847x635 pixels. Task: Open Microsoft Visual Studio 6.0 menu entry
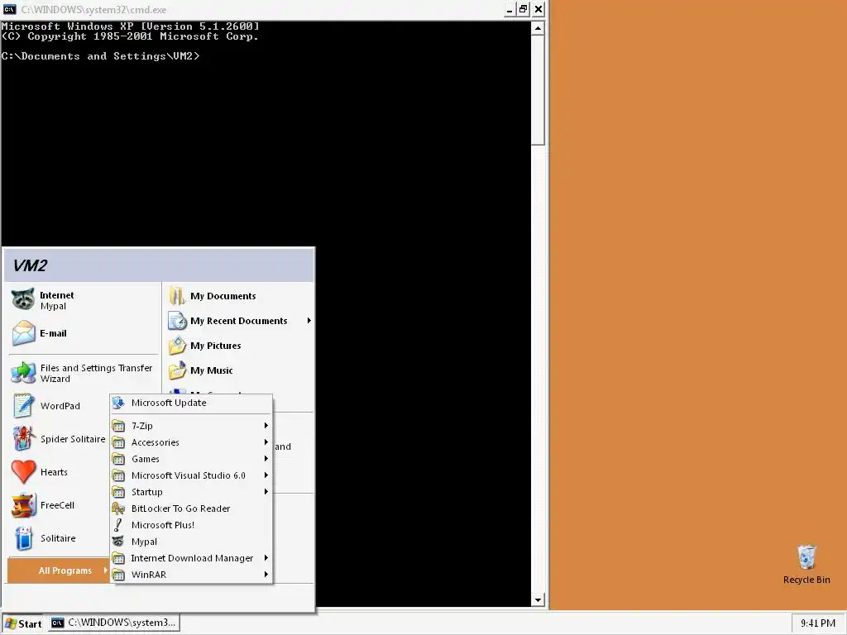pos(192,475)
